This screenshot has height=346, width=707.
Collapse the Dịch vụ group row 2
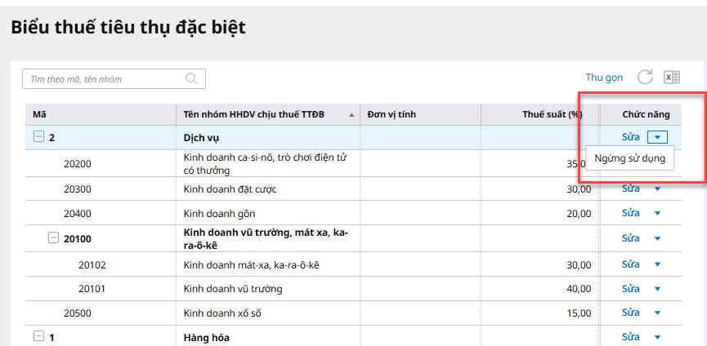coord(38,137)
